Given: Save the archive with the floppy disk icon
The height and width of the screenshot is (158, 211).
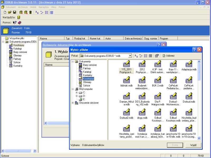Looking at the screenshot, I should (x=15, y=12).
